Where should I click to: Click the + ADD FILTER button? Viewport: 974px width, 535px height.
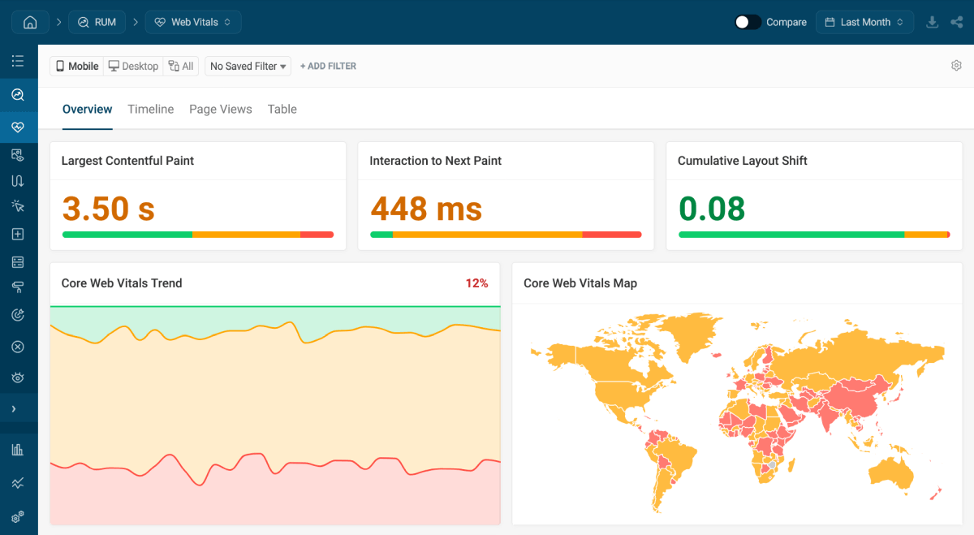point(328,66)
